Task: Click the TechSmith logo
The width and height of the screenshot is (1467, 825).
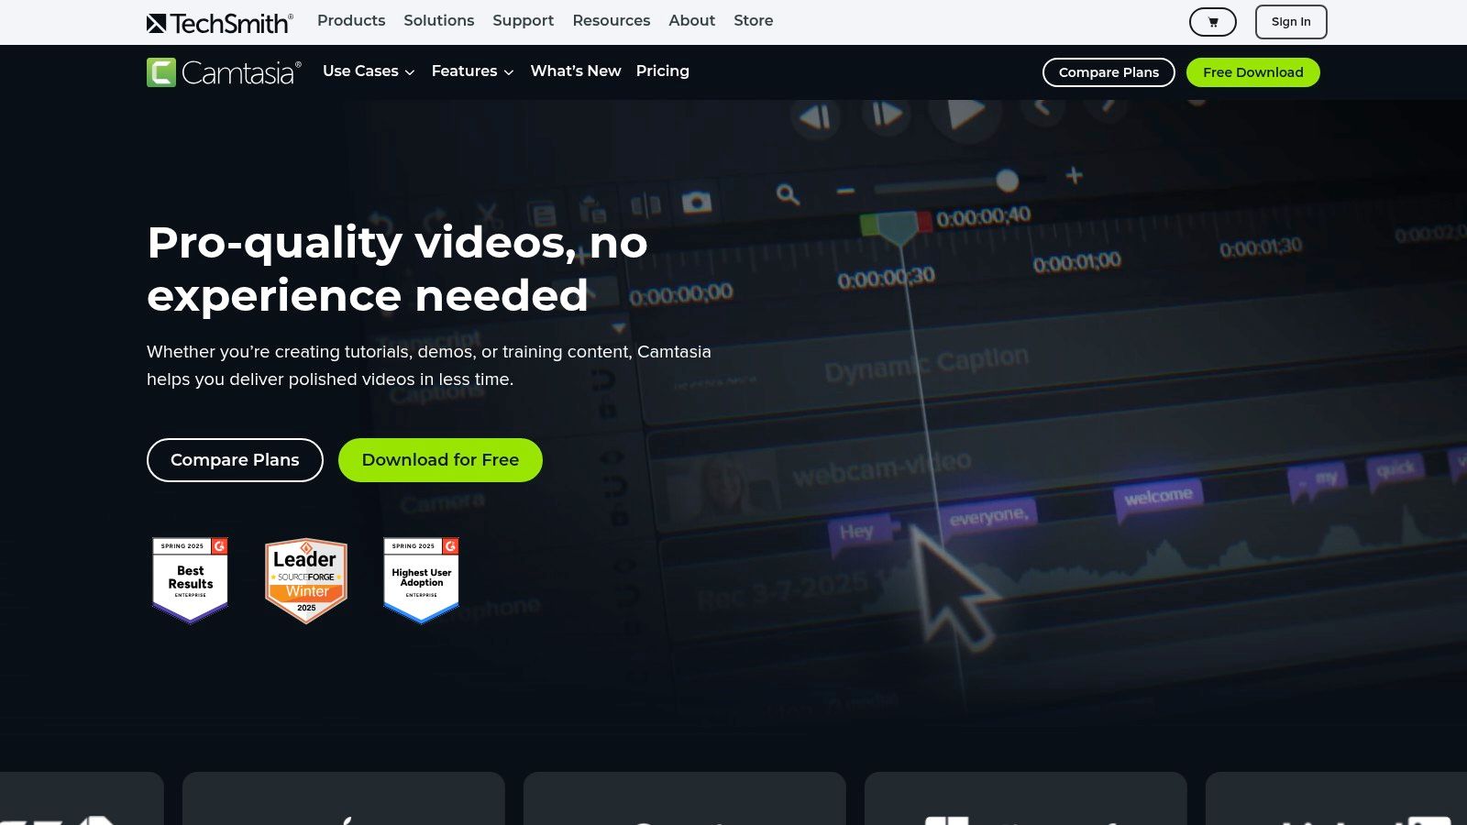Action: pos(219,21)
